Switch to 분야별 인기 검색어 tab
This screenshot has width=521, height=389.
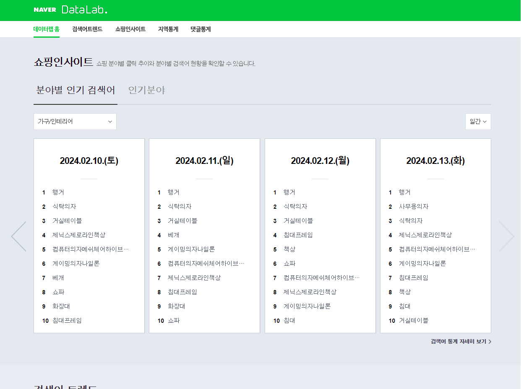(76, 90)
